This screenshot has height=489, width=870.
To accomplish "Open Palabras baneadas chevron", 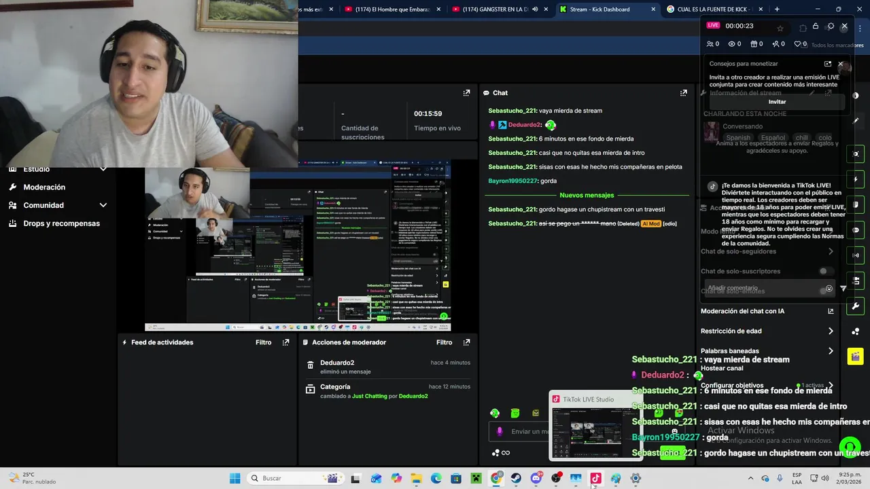I will 831,351.
